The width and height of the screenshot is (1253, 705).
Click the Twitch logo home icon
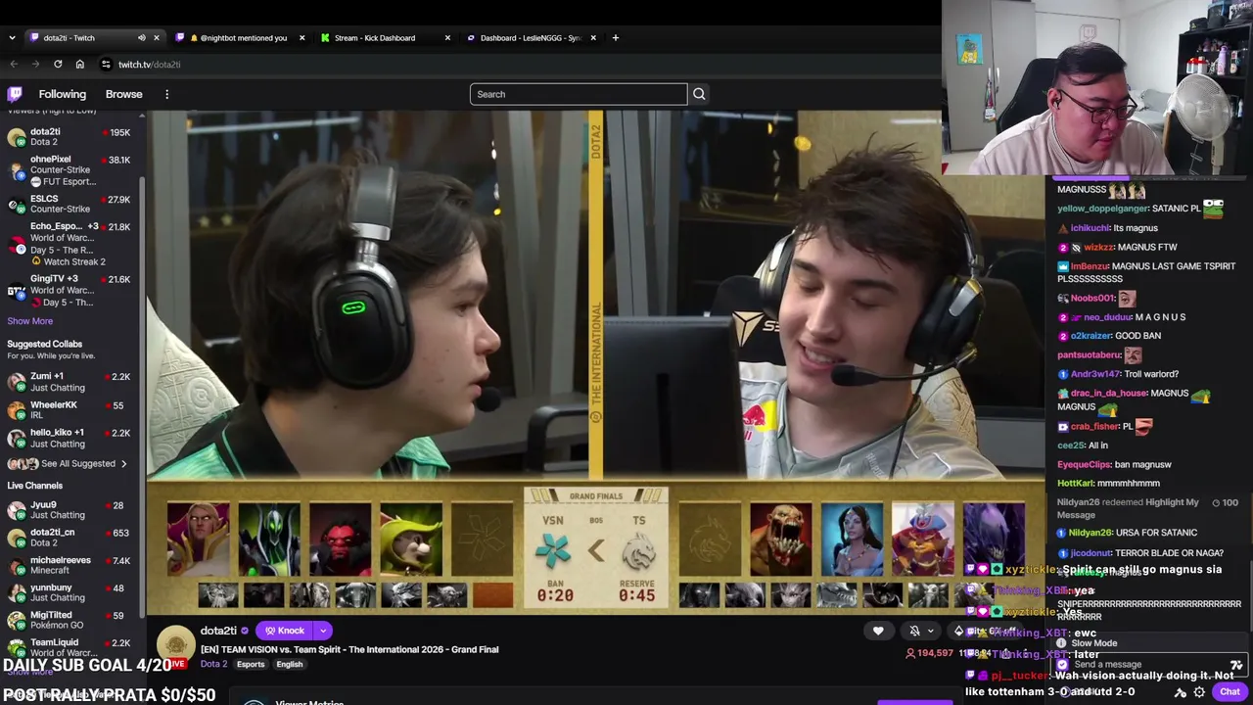tap(15, 94)
